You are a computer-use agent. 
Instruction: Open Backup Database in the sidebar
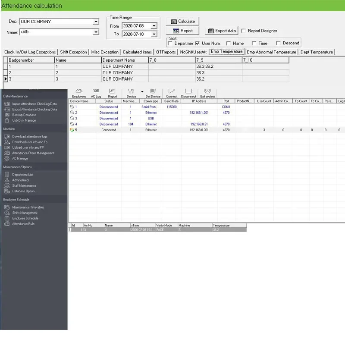[x=24, y=115]
